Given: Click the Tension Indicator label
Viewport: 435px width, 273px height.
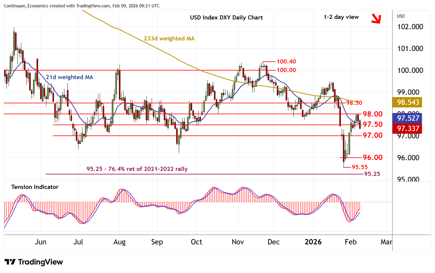Looking at the screenshot, I should point(35,187).
